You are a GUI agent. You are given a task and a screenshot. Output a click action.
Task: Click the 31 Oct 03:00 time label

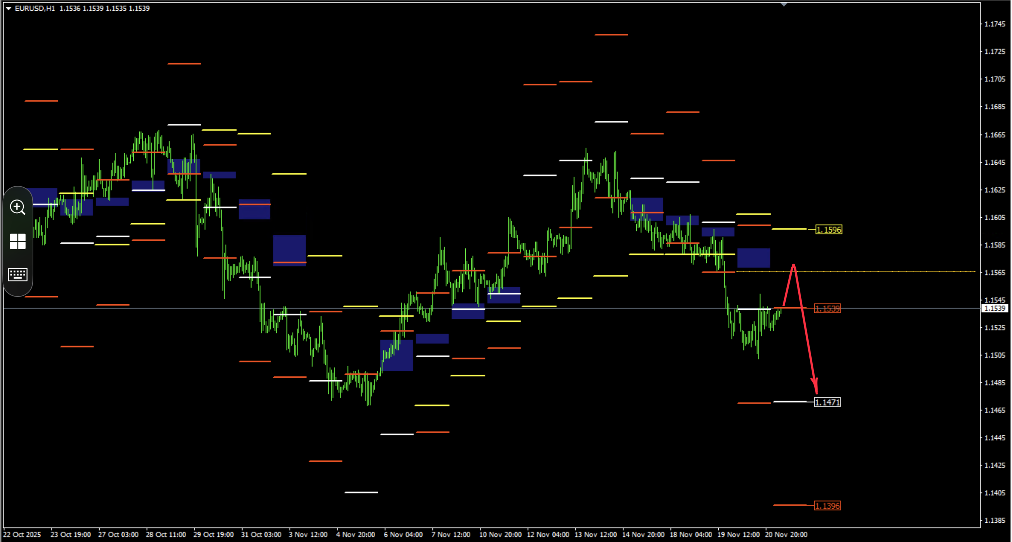261,535
